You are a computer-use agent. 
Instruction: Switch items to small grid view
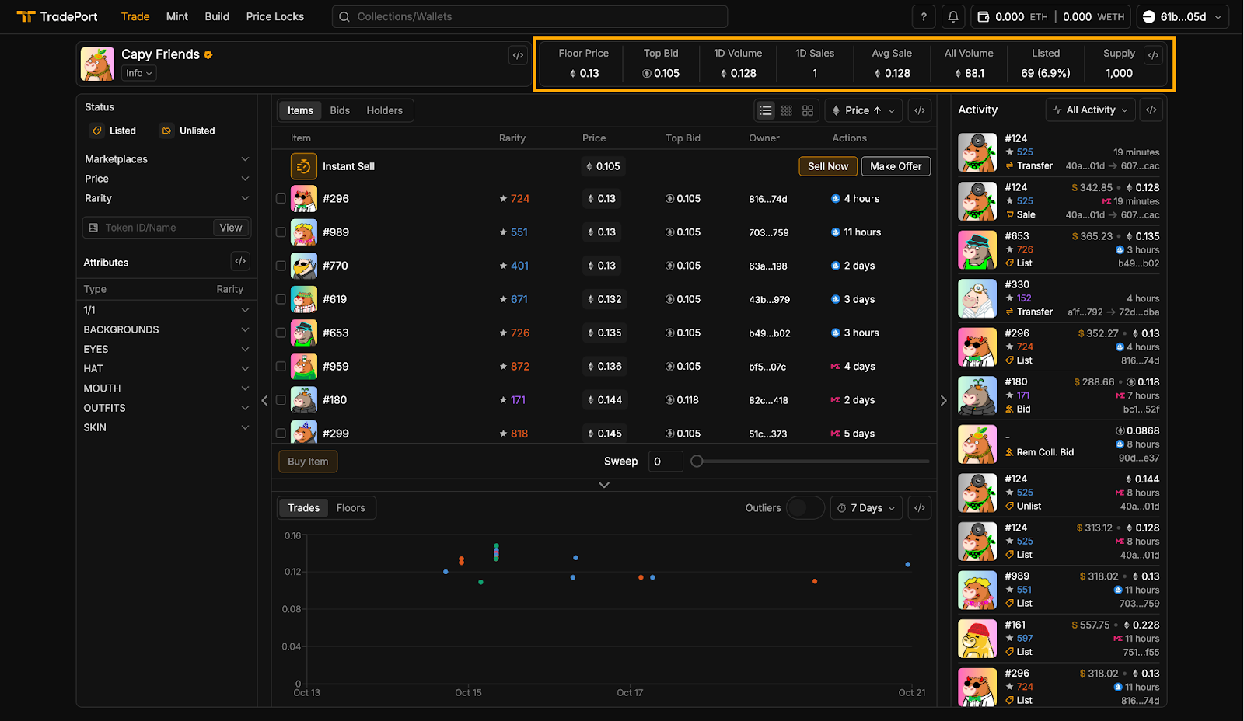point(787,110)
